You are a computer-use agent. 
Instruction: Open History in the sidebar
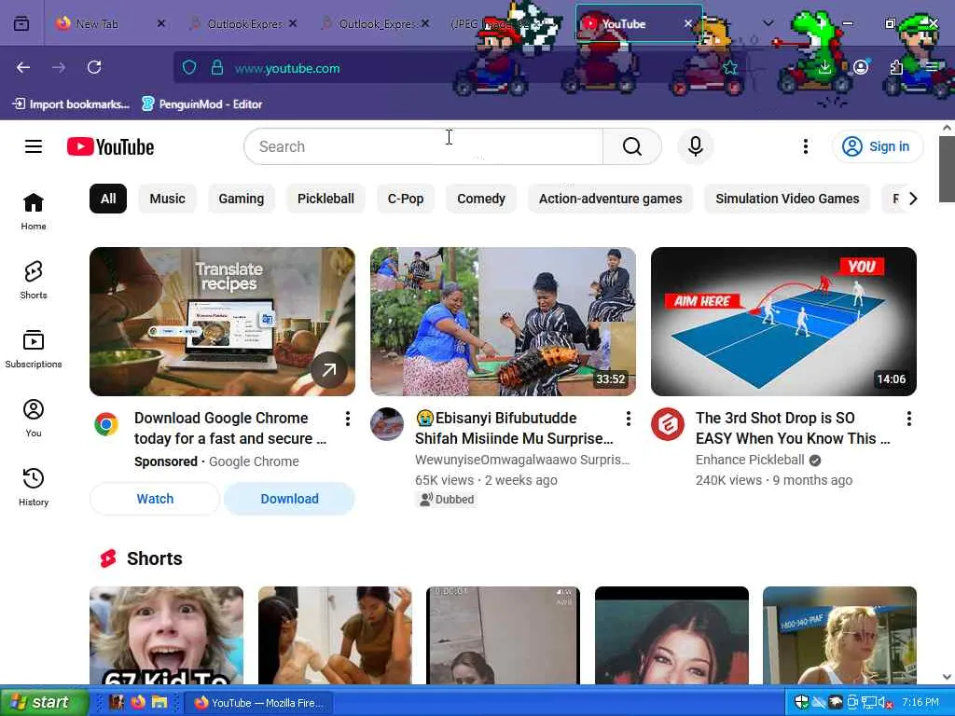click(34, 487)
